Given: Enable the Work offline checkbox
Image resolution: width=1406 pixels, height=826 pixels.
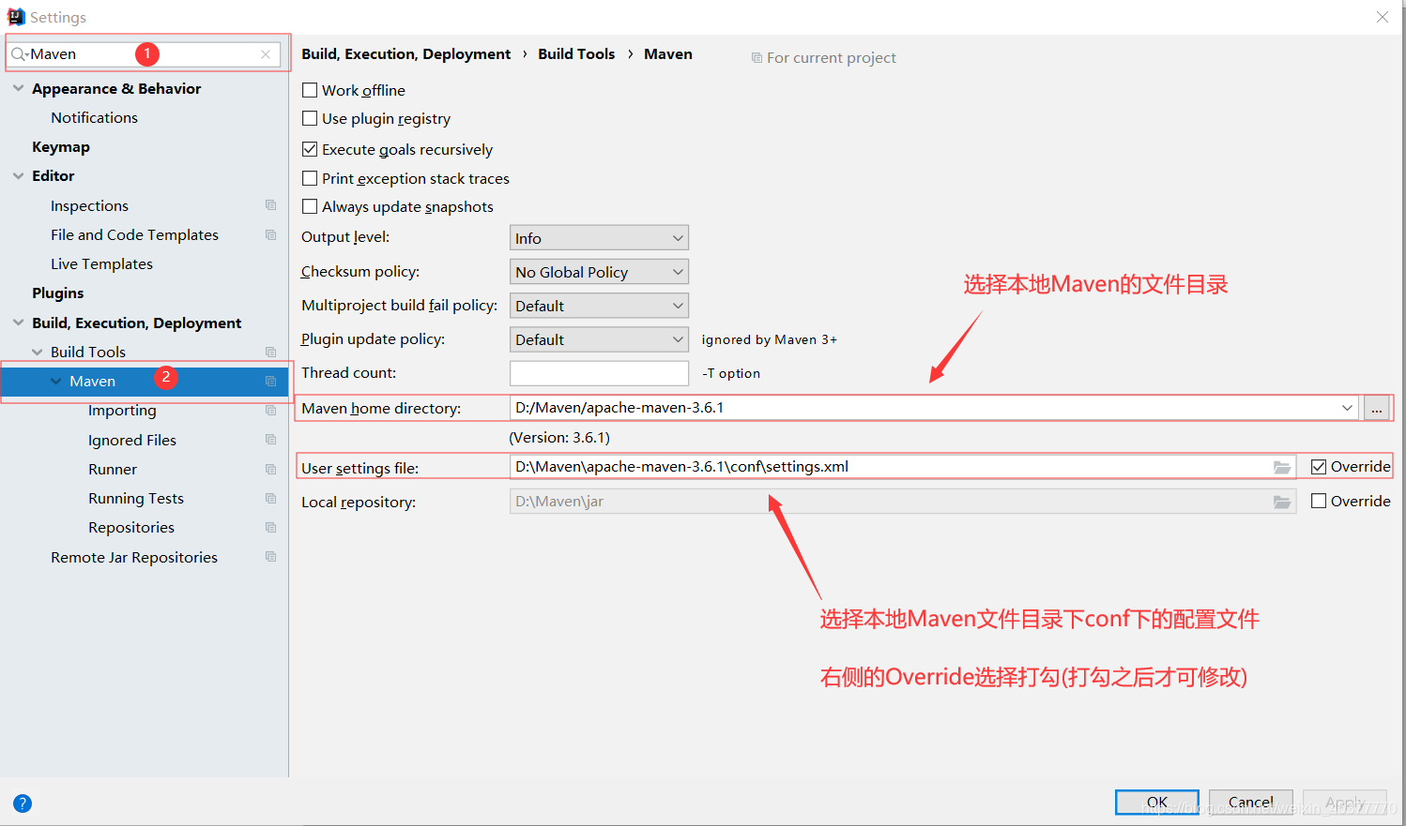Looking at the screenshot, I should coord(310,90).
